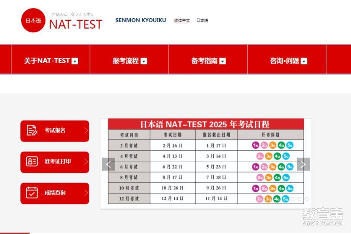Click the 1Q level badge in 6月考试 row
This screenshot has height=234, width=351.
coord(255,167)
